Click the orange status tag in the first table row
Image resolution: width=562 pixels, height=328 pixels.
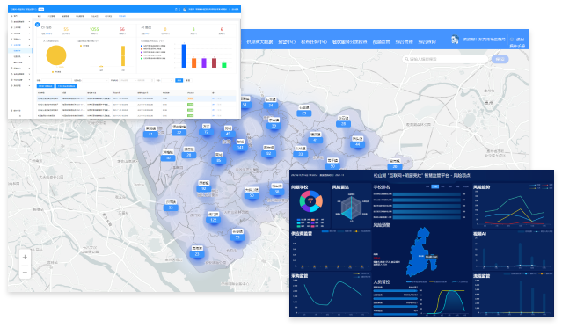tap(190, 98)
